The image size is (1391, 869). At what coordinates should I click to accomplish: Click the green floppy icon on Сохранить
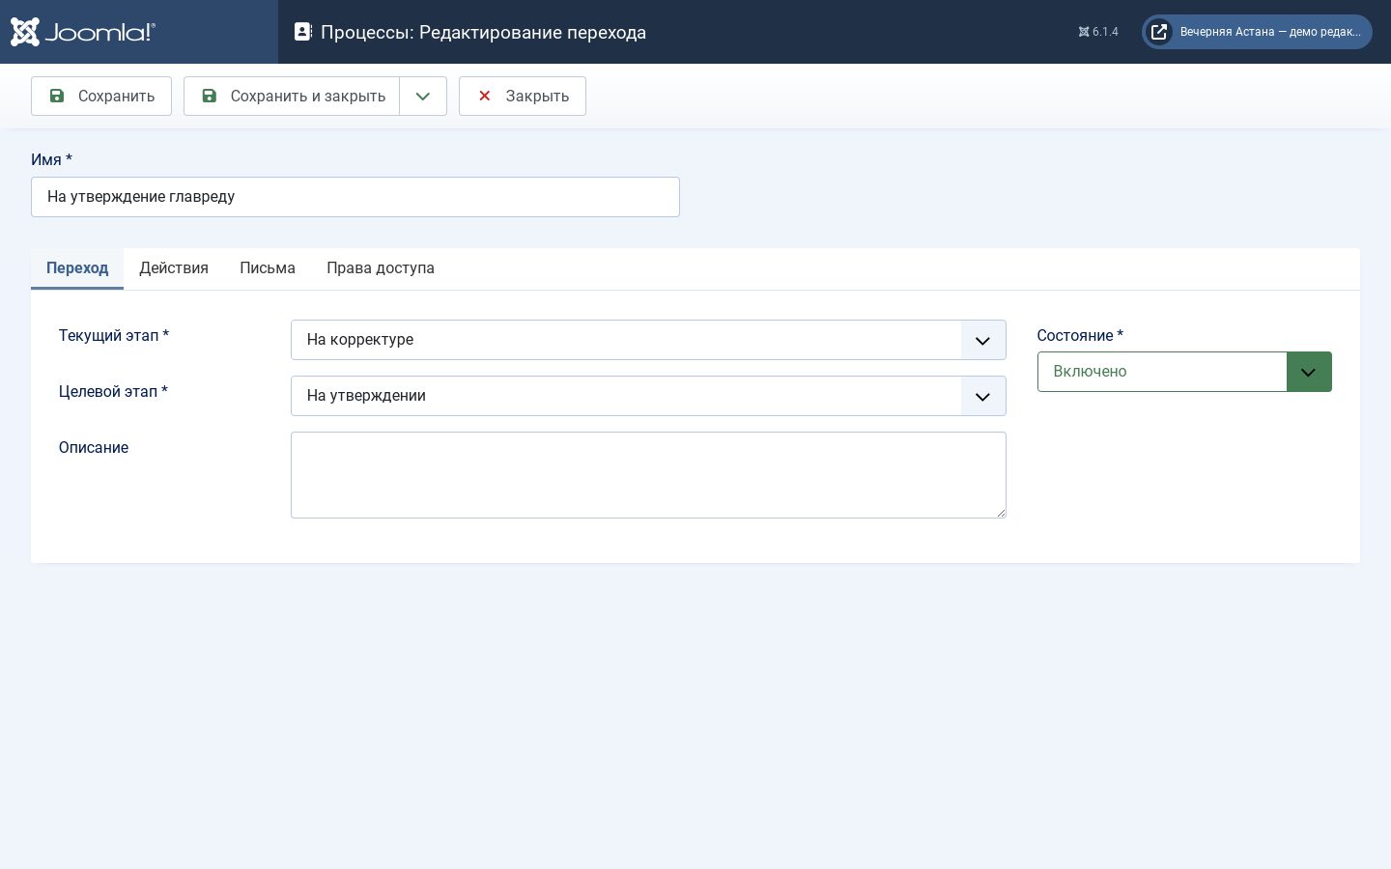(x=57, y=96)
